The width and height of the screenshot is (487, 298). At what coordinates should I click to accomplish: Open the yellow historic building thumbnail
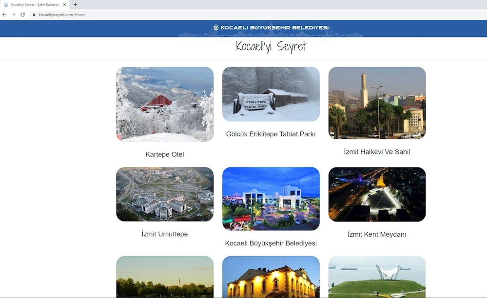pos(271,277)
